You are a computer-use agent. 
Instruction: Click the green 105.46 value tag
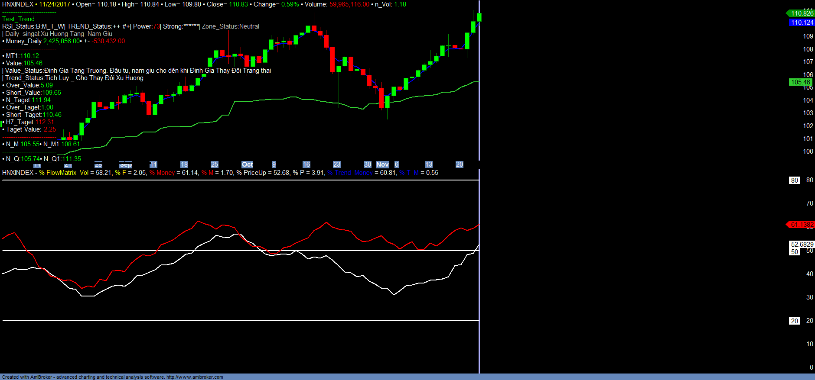click(800, 82)
